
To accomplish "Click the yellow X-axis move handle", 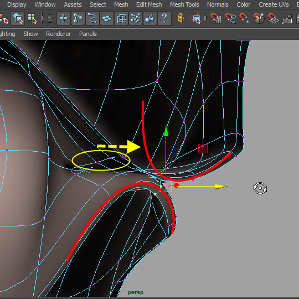I will pos(221,186).
